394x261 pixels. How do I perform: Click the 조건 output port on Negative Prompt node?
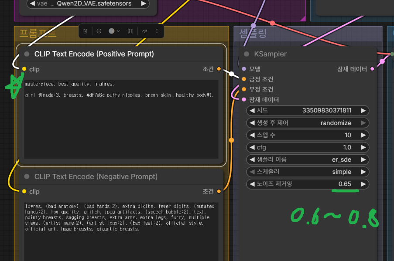tap(219, 191)
